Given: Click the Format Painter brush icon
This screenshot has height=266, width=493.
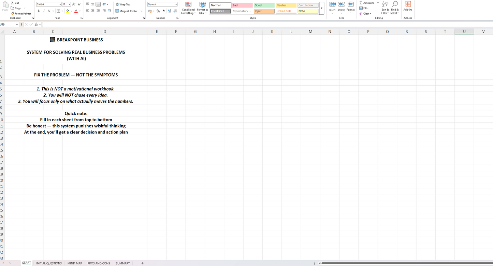Looking at the screenshot, I should tap(12, 14).
